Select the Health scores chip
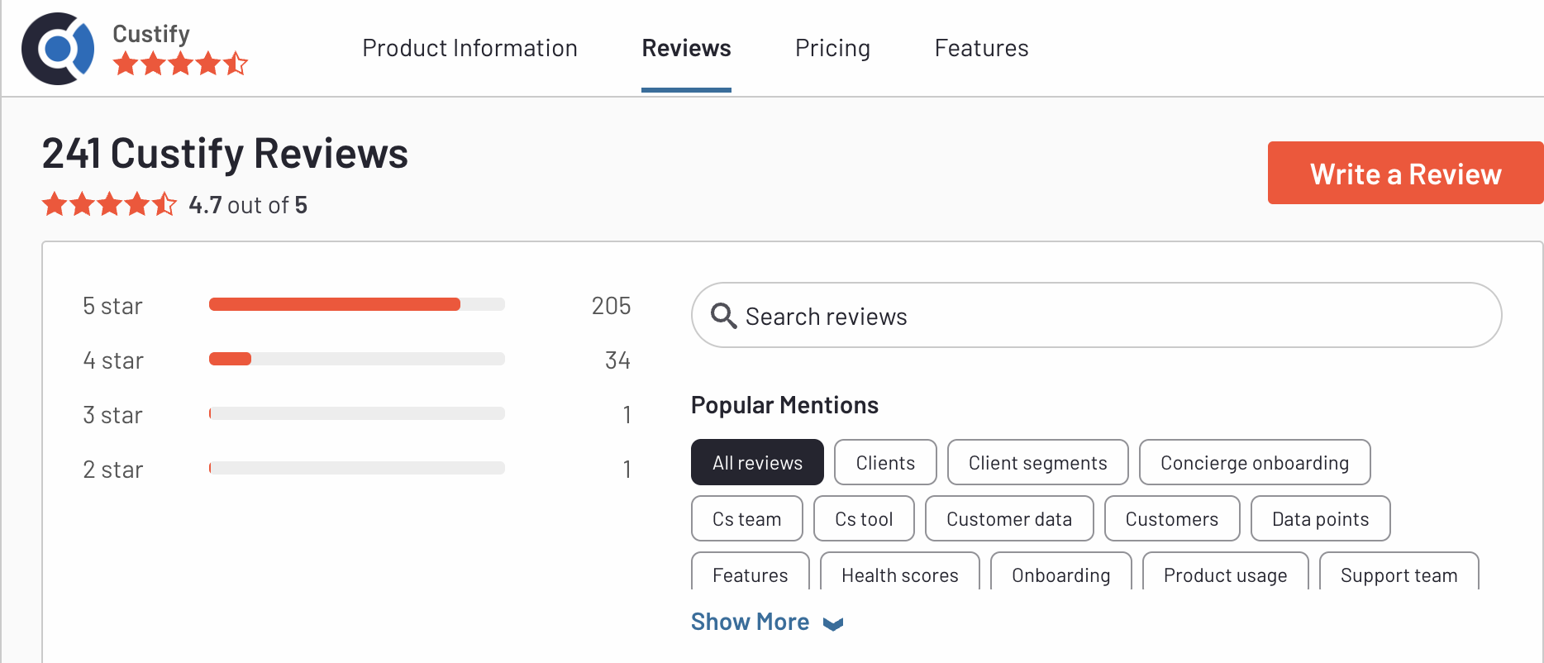This screenshot has width=1544, height=663. click(x=899, y=572)
